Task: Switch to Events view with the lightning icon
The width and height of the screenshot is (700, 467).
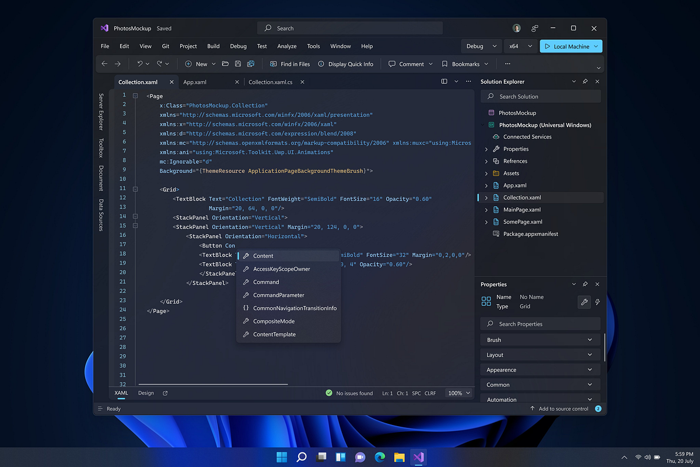Action: pos(597,302)
